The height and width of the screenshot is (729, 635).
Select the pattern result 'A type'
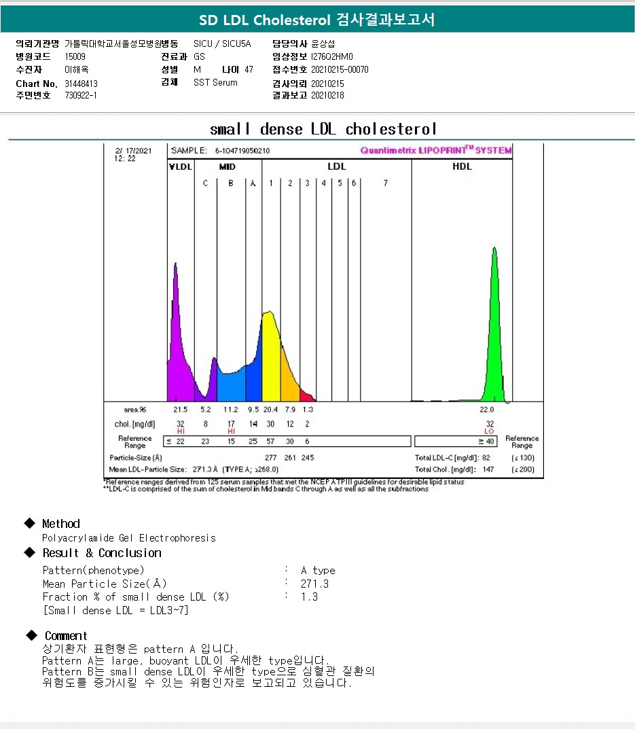click(x=318, y=571)
